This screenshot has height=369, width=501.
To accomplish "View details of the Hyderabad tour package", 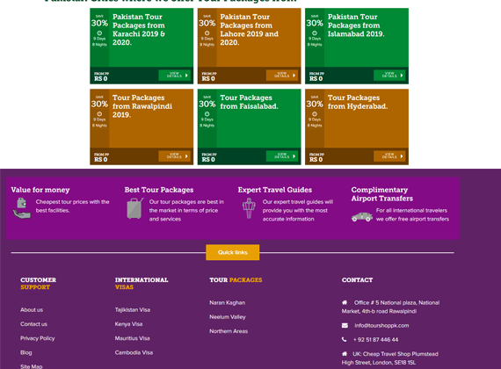I will [389, 156].
